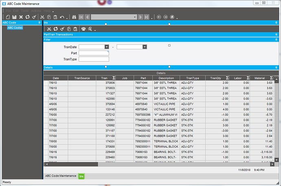Screen dimensions: 281x186
Task: Sort by TranType column header
Action: (x=193, y=78)
